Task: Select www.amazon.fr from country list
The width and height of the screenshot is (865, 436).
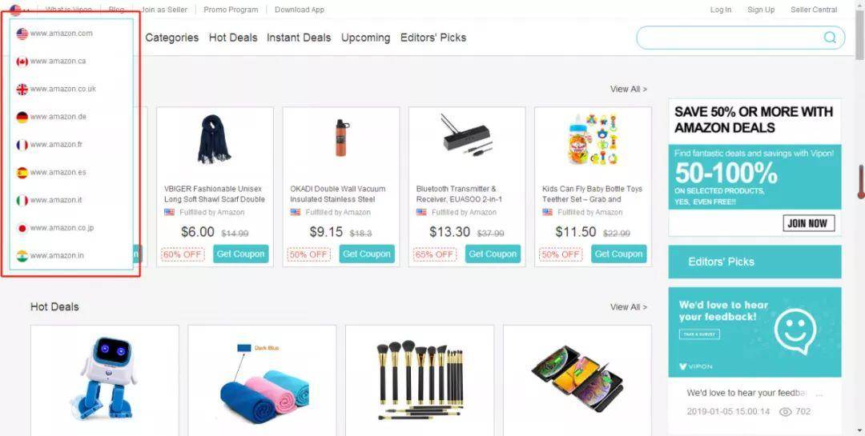Action: click(x=56, y=145)
